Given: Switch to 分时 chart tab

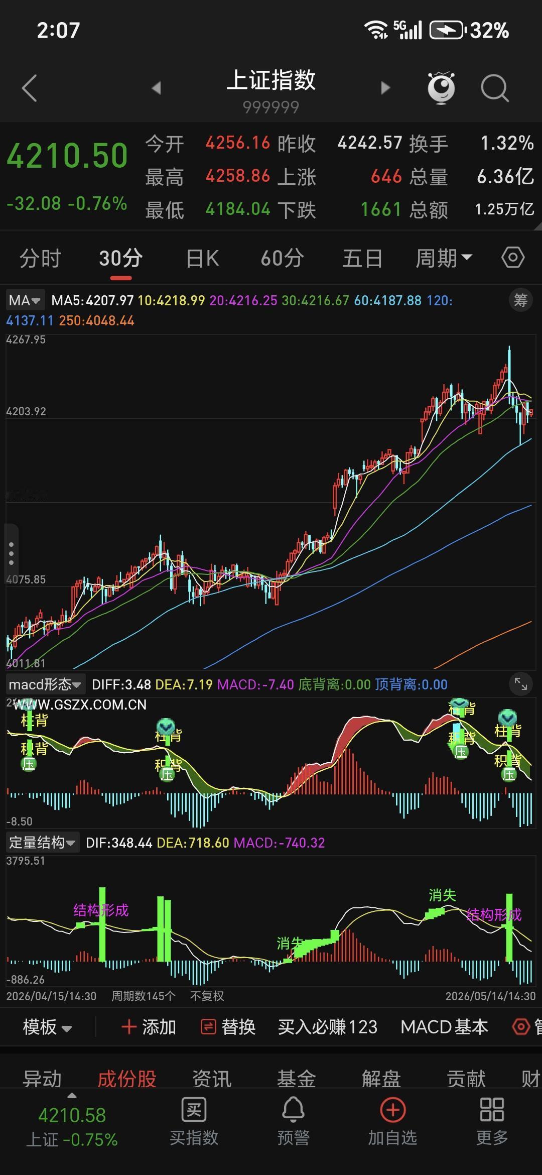Looking at the screenshot, I should pos(40,258).
